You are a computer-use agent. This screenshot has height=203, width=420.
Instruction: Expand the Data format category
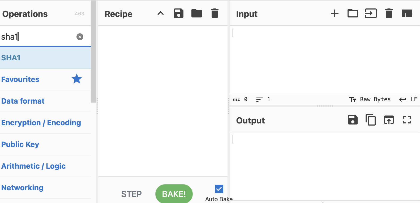[x=23, y=101]
